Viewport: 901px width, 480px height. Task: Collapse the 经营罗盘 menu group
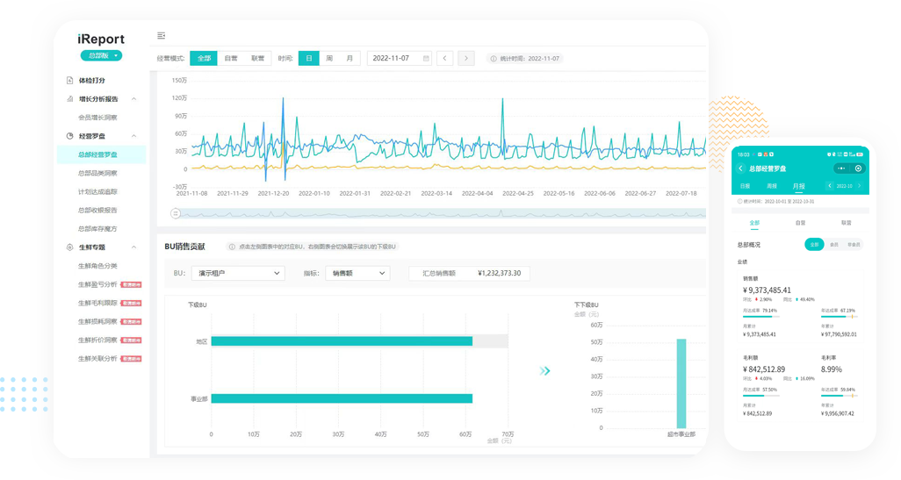click(x=133, y=136)
